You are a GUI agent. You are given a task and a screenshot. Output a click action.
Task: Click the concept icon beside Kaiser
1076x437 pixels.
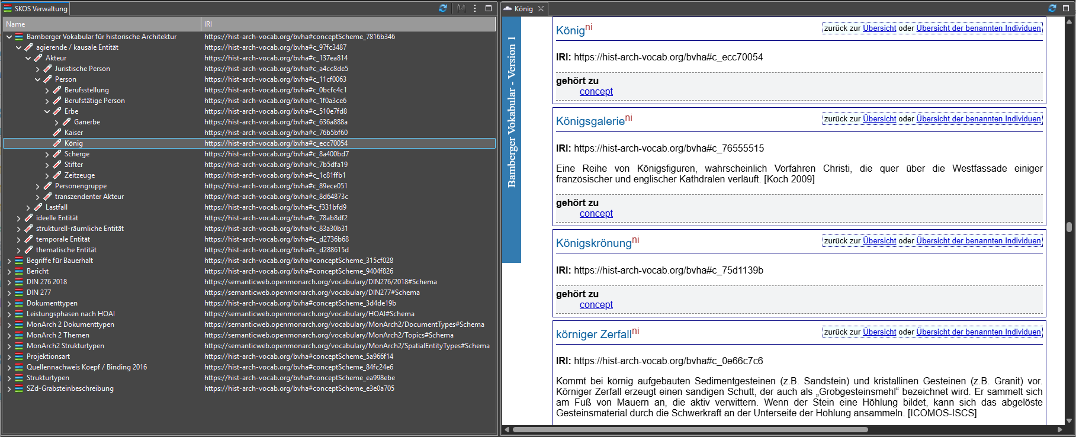pos(57,133)
